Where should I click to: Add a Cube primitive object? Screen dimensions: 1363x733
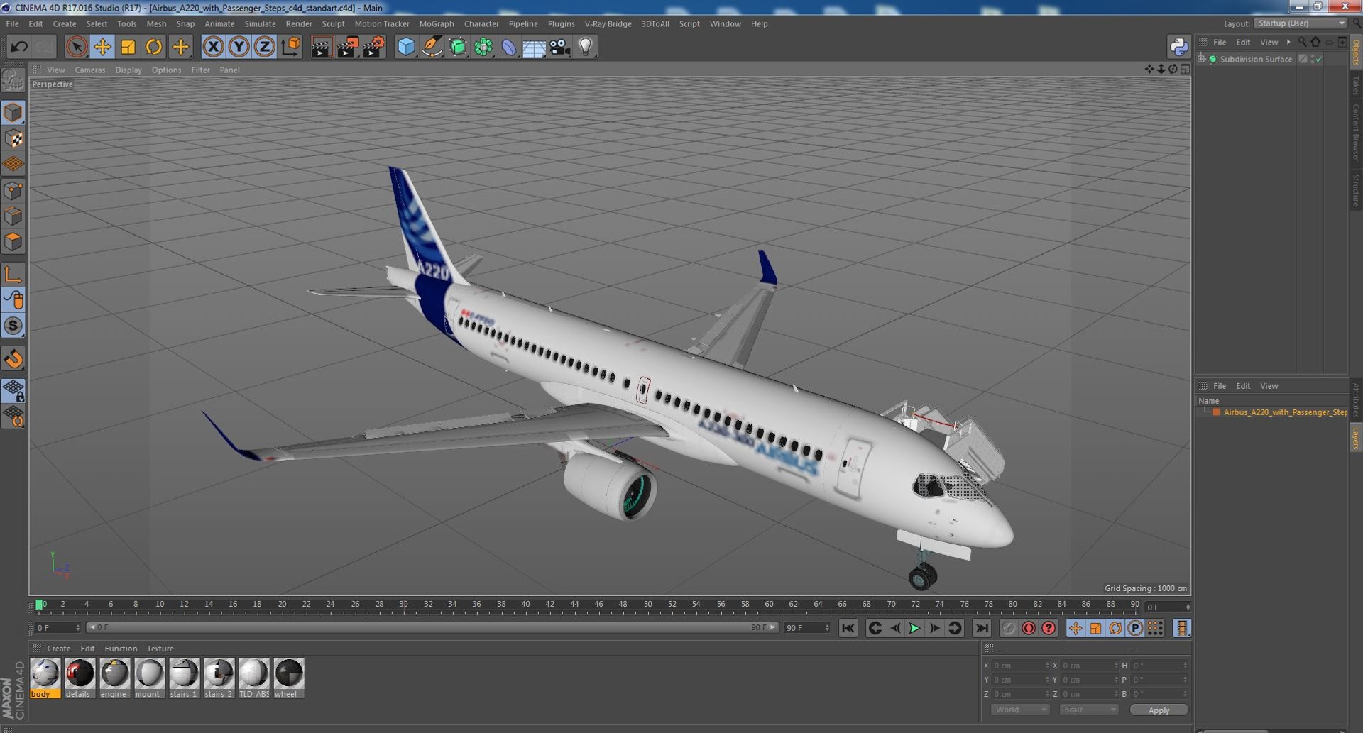(x=406, y=48)
